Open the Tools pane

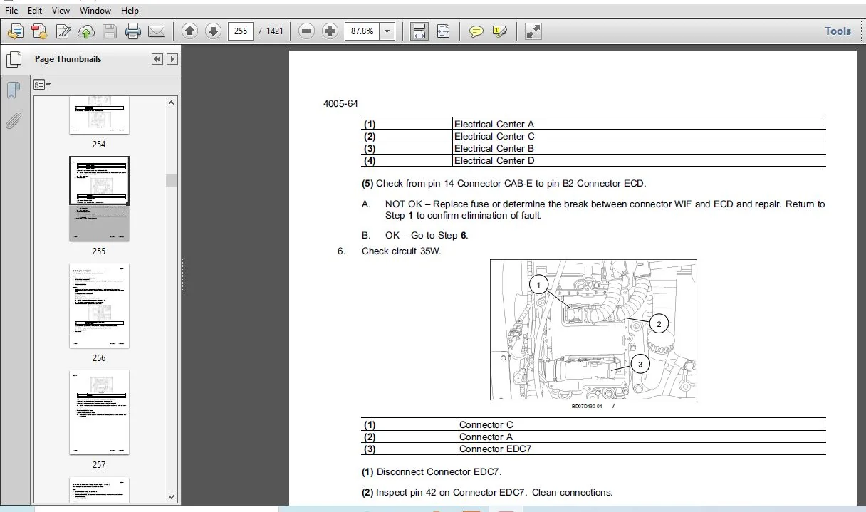[x=838, y=31]
